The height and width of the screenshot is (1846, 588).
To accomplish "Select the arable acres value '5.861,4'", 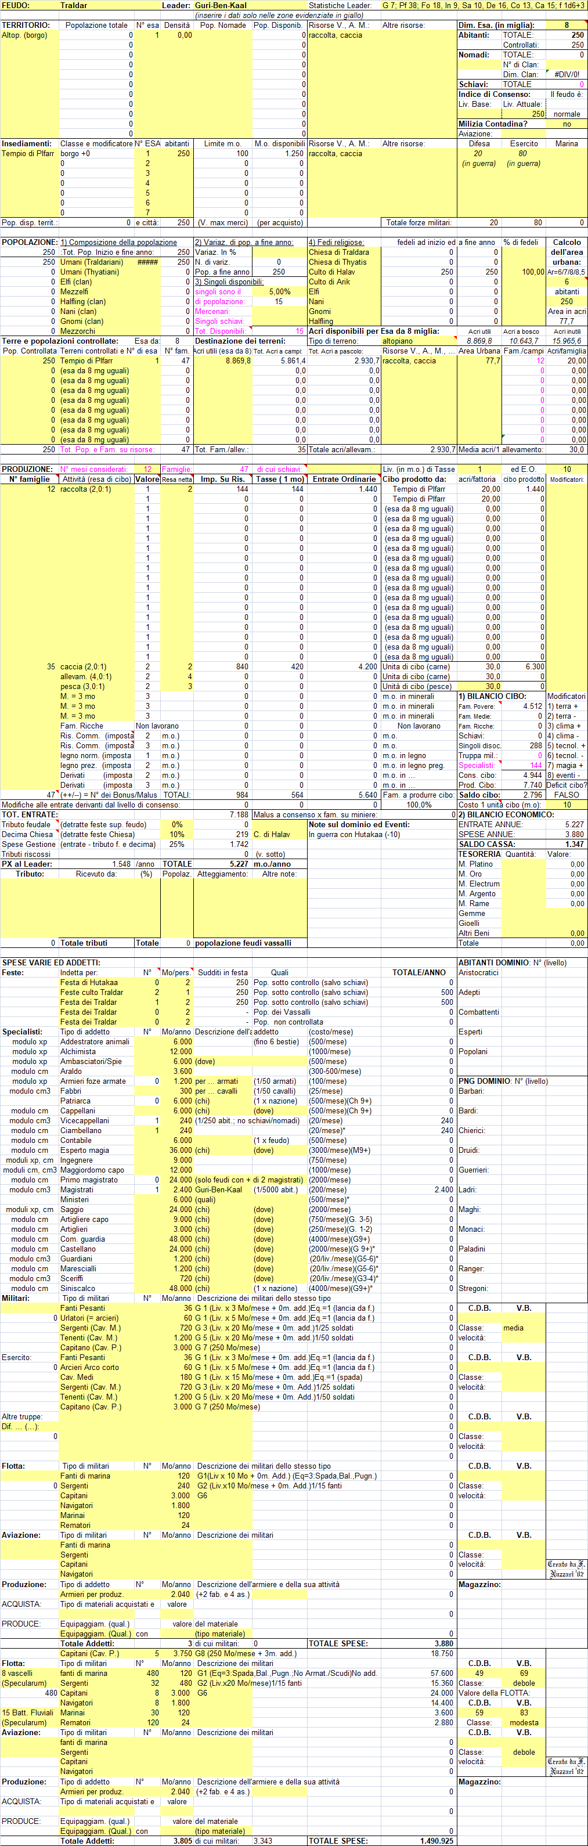I will [294, 360].
